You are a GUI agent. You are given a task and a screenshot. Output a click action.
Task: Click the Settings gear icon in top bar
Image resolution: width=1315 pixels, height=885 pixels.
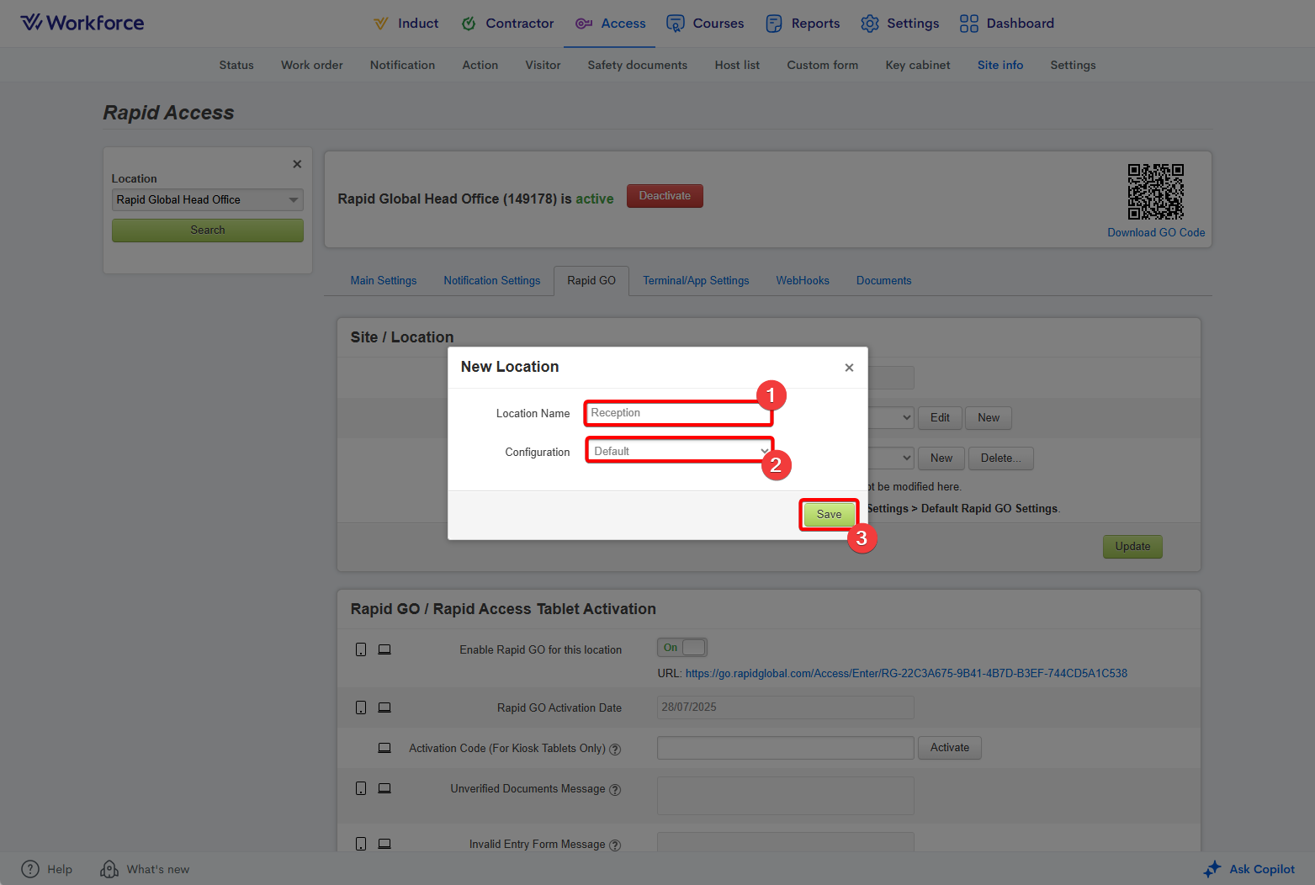[869, 24]
